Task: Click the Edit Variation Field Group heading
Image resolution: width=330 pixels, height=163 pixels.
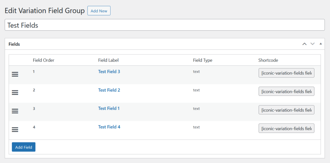Action: tap(44, 11)
